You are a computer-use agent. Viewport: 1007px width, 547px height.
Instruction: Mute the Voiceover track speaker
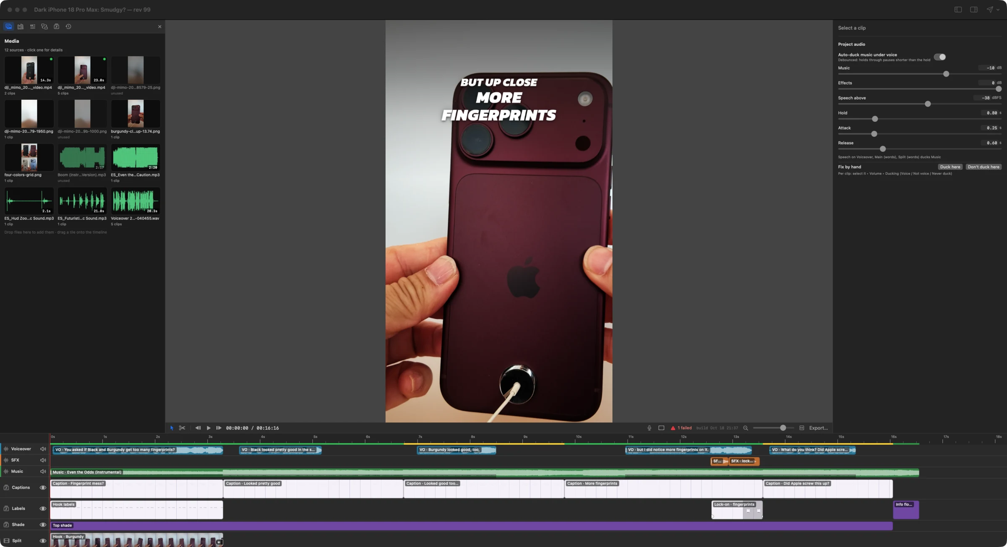43,449
